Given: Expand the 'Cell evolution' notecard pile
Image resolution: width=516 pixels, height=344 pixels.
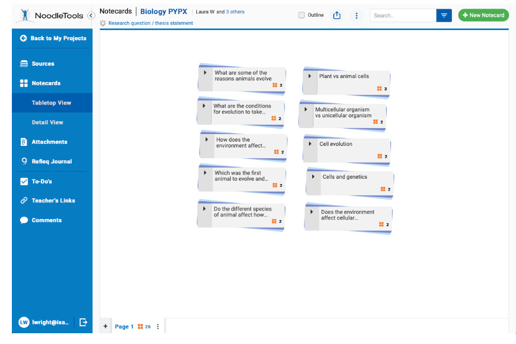Looking at the screenshot, I should tap(310, 144).
